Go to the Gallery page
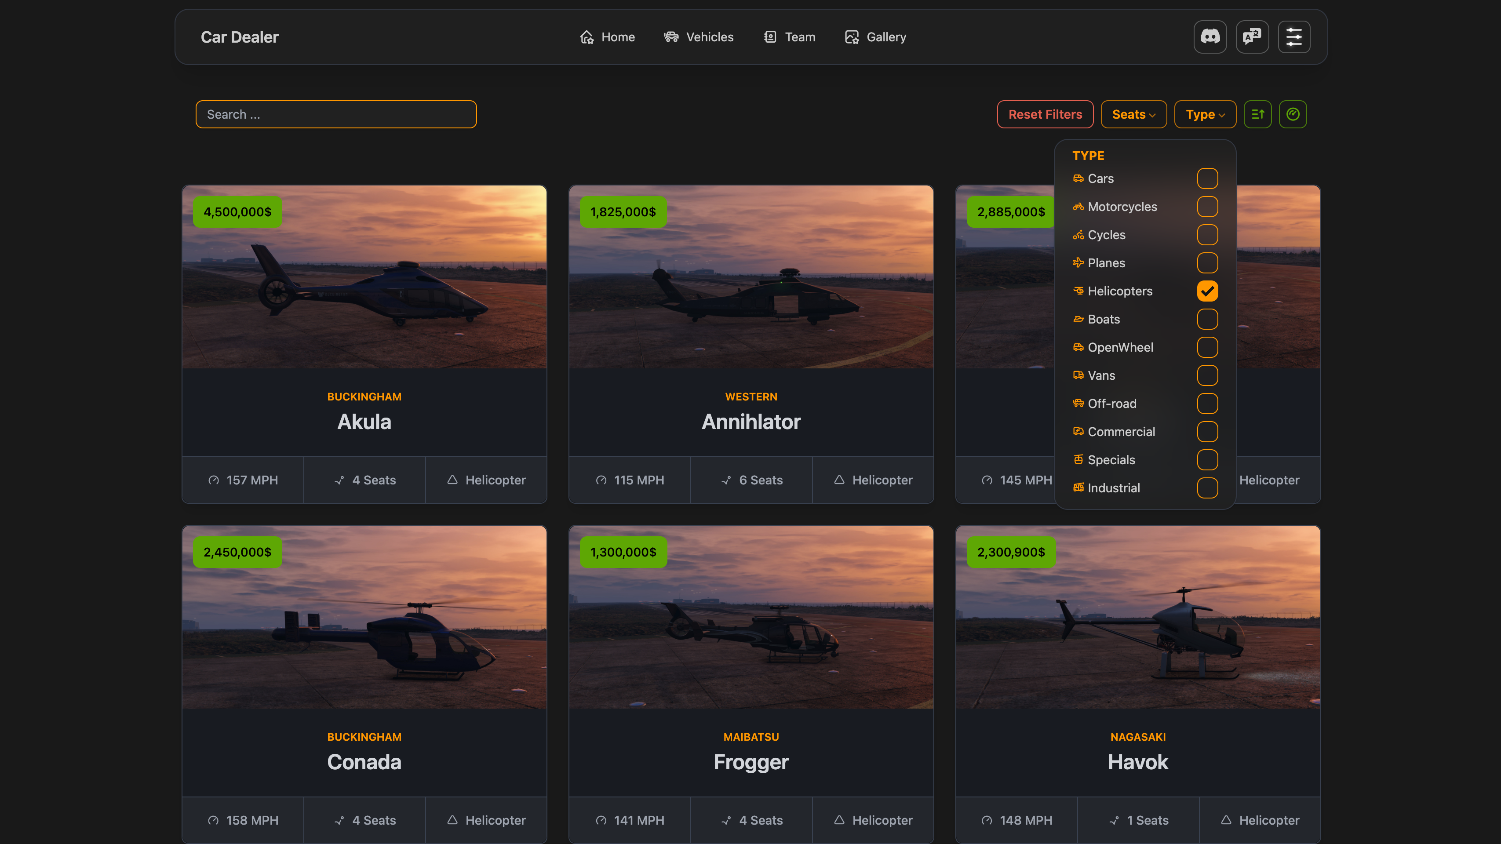Screen dimensions: 1501x844 tap(885, 37)
